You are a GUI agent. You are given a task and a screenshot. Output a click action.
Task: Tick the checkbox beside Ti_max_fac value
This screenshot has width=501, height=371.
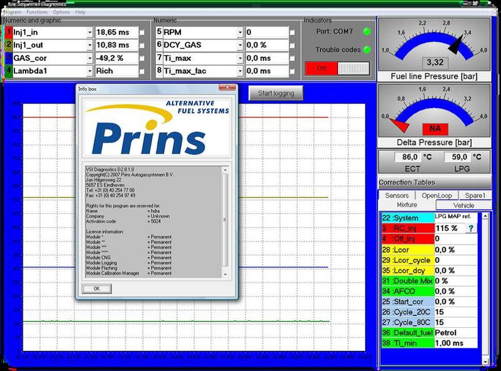pyautogui.click(x=292, y=71)
